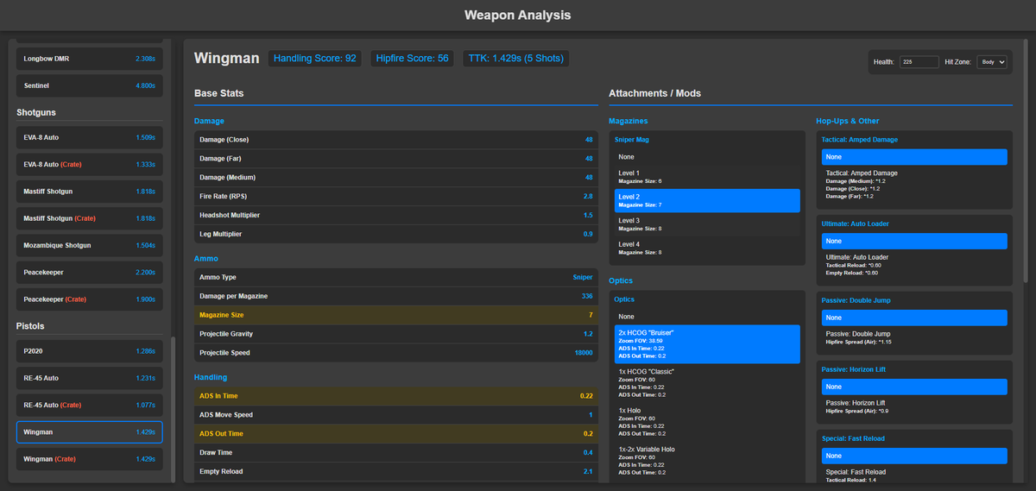This screenshot has width=1036, height=491.
Task: Select RE-45 Auto non-crate entry
Action: pyautogui.click(x=89, y=378)
